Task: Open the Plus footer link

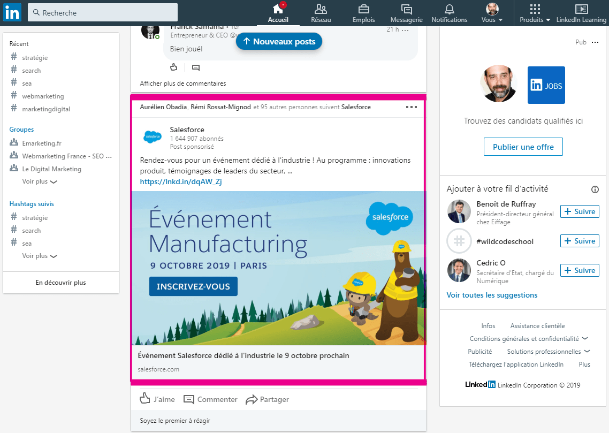Action: pos(584,364)
